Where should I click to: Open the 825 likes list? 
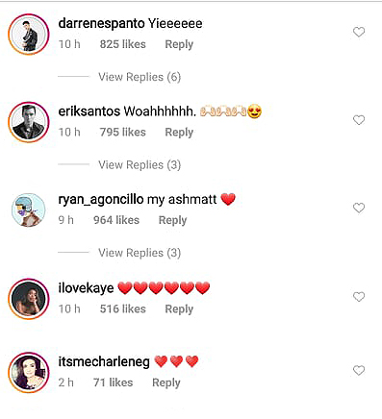click(122, 44)
